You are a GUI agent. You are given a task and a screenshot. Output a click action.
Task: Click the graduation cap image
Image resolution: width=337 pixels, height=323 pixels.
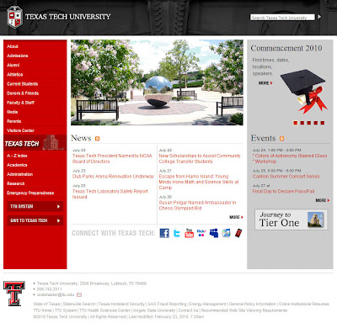coord(304,91)
